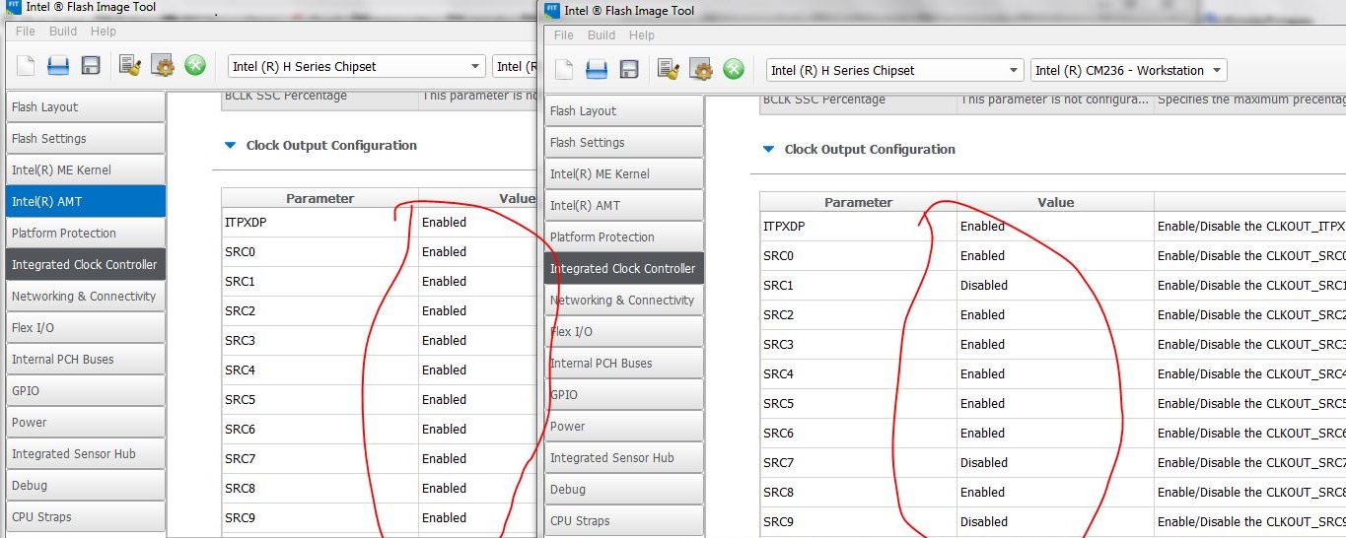Select Platform Protection tab in left window

point(86,234)
